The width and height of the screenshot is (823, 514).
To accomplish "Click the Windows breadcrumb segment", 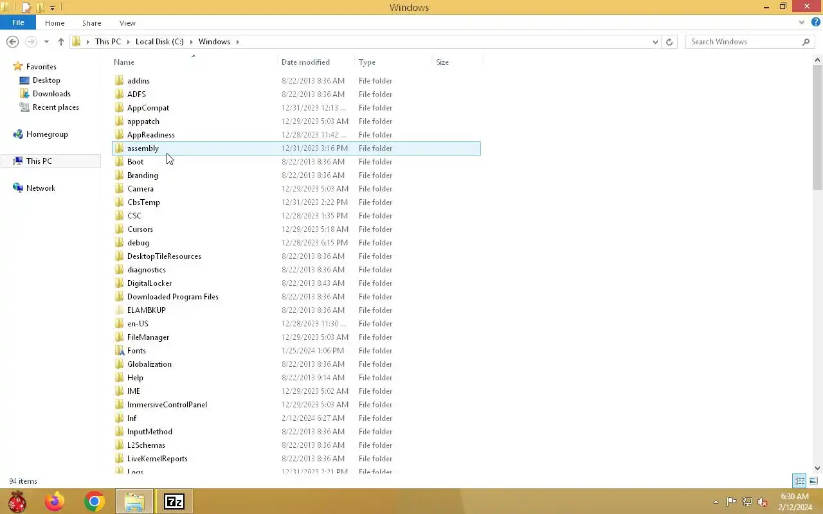I will click(214, 42).
